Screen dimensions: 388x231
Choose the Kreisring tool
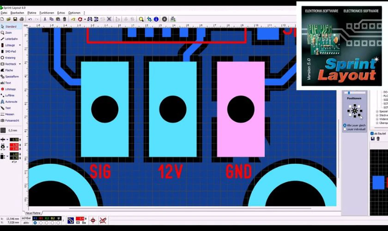[x=11, y=58]
